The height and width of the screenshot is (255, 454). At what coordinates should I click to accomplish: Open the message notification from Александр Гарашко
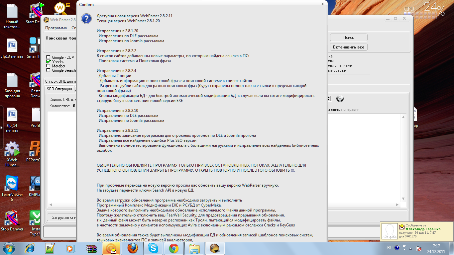click(x=417, y=232)
